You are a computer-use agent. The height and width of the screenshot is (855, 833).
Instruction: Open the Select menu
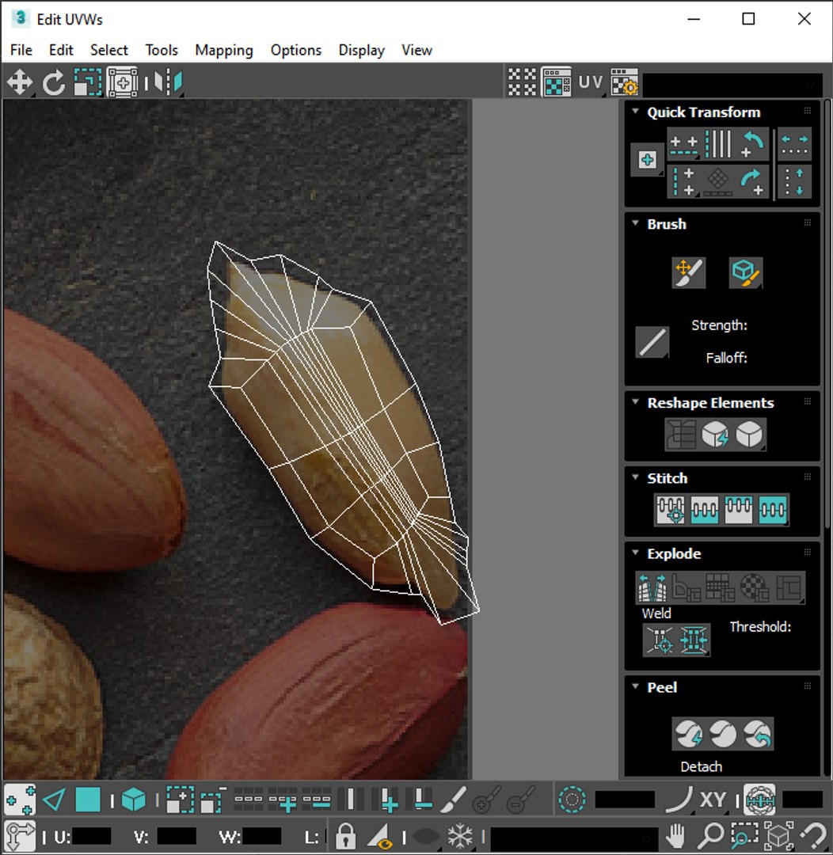pos(109,50)
